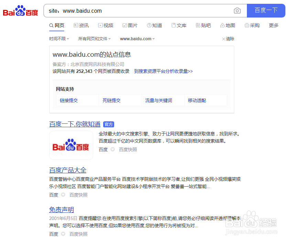This screenshot has height=242, width=294.
Task: Click the 链接提交 link
Action: (69, 100)
